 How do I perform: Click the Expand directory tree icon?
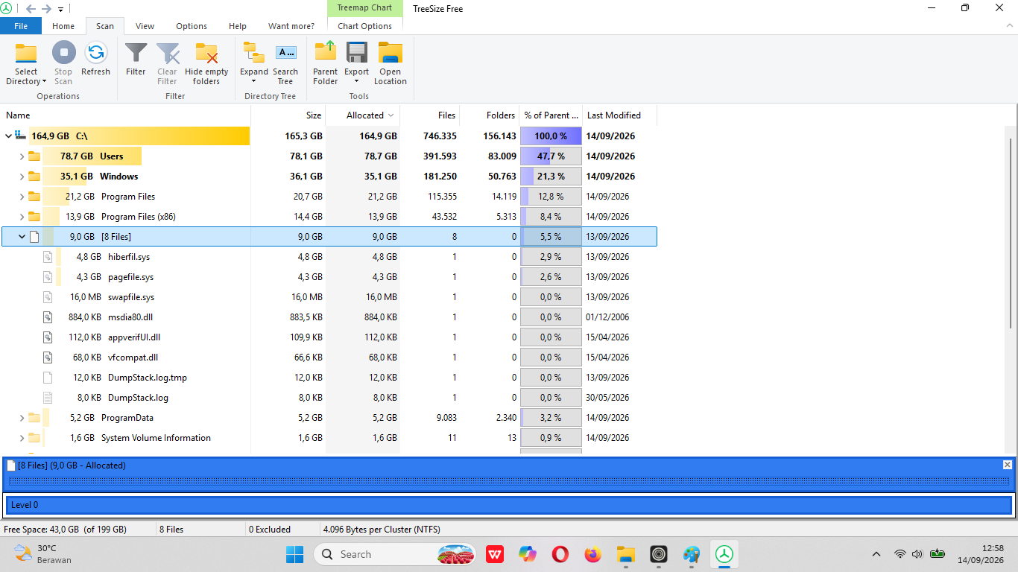(x=254, y=53)
